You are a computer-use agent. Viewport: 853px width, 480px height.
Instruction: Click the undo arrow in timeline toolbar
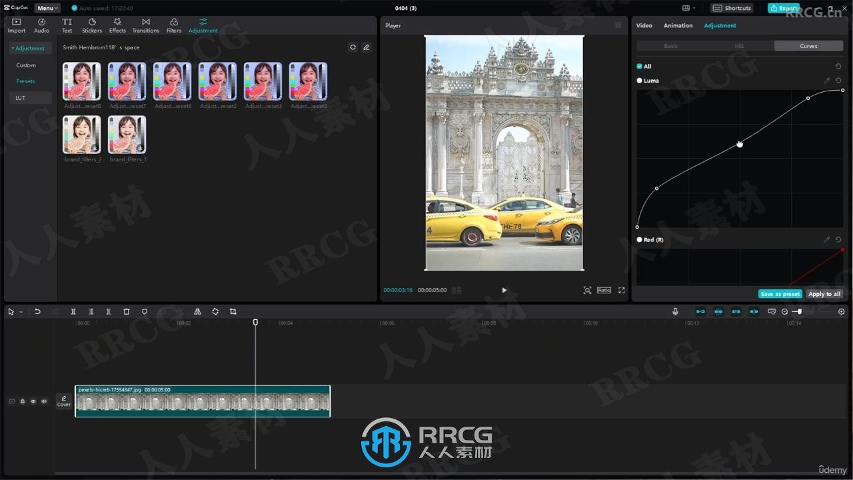[38, 311]
